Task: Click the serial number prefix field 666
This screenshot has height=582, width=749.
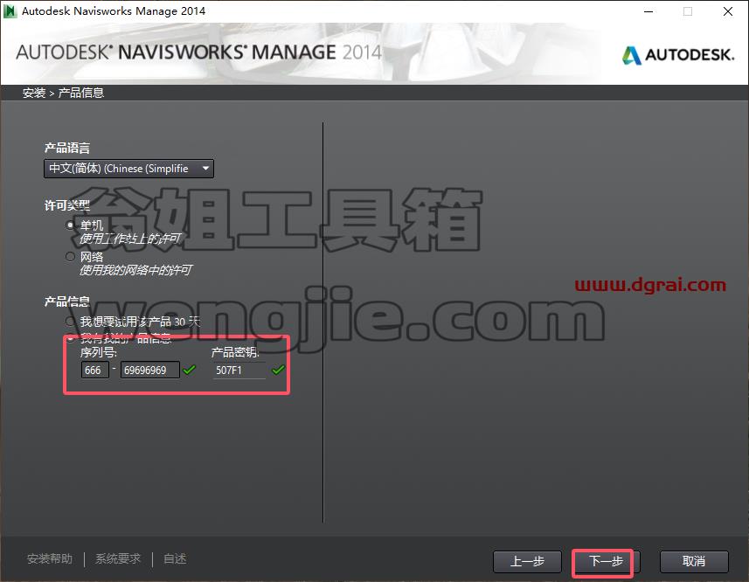Action: 95,370
